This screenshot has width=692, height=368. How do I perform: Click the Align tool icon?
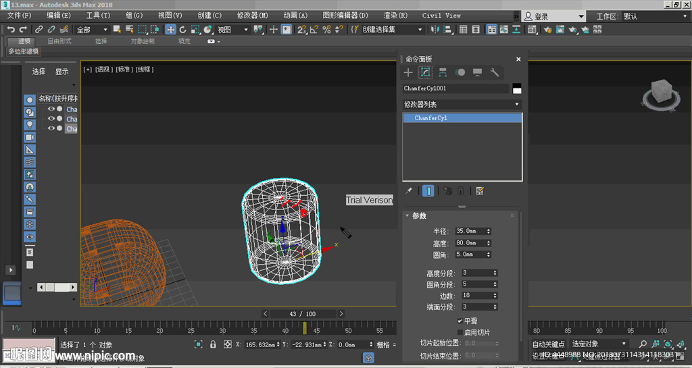(447, 30)
